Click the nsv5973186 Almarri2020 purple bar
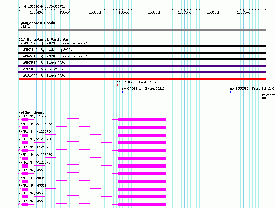The image size is (275, 208). pyautogui.click(x=142, y=72)
